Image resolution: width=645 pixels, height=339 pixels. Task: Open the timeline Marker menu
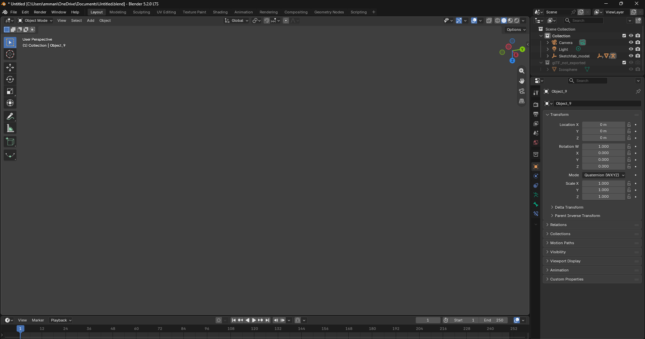click(x=38, y=320)
